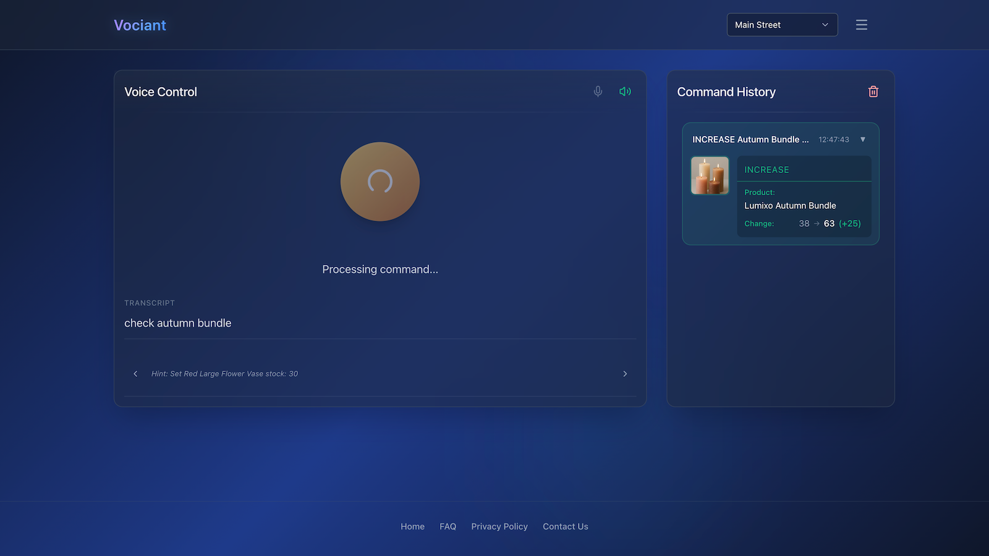Collapse the INCREASE Autumn Bundle entry arrow
The image size is (989, 556).
863,140
